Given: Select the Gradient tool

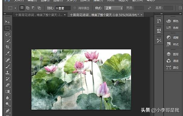Looking at the screenshot, I should point(8,91).
